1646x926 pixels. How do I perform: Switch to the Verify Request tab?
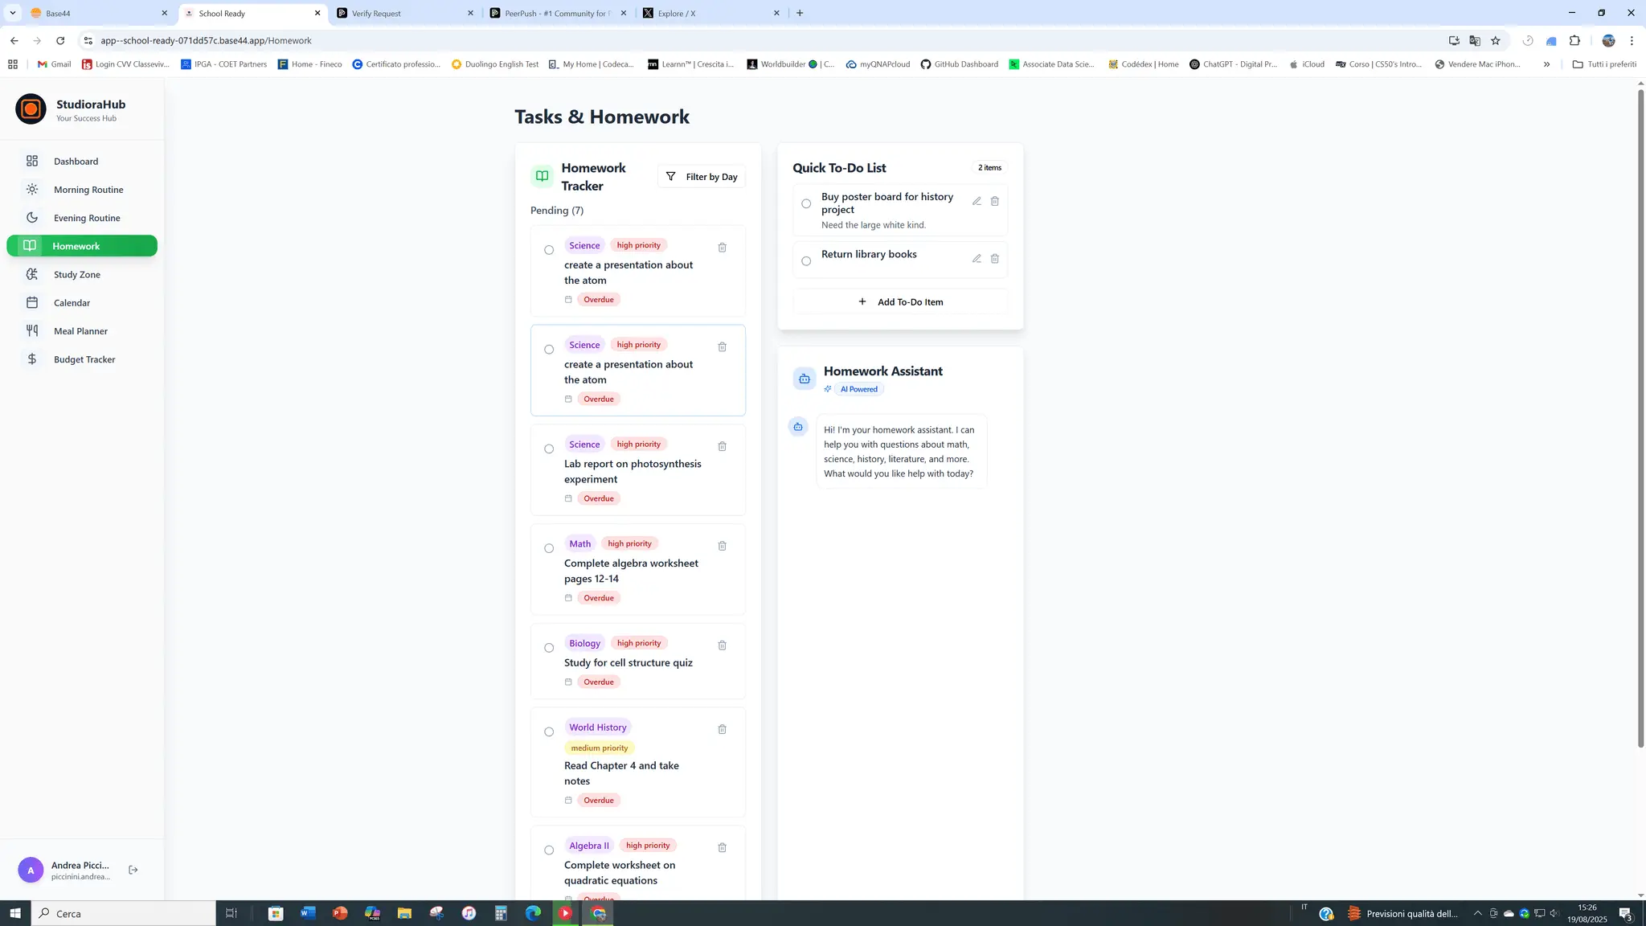click(x=405, y=13)
